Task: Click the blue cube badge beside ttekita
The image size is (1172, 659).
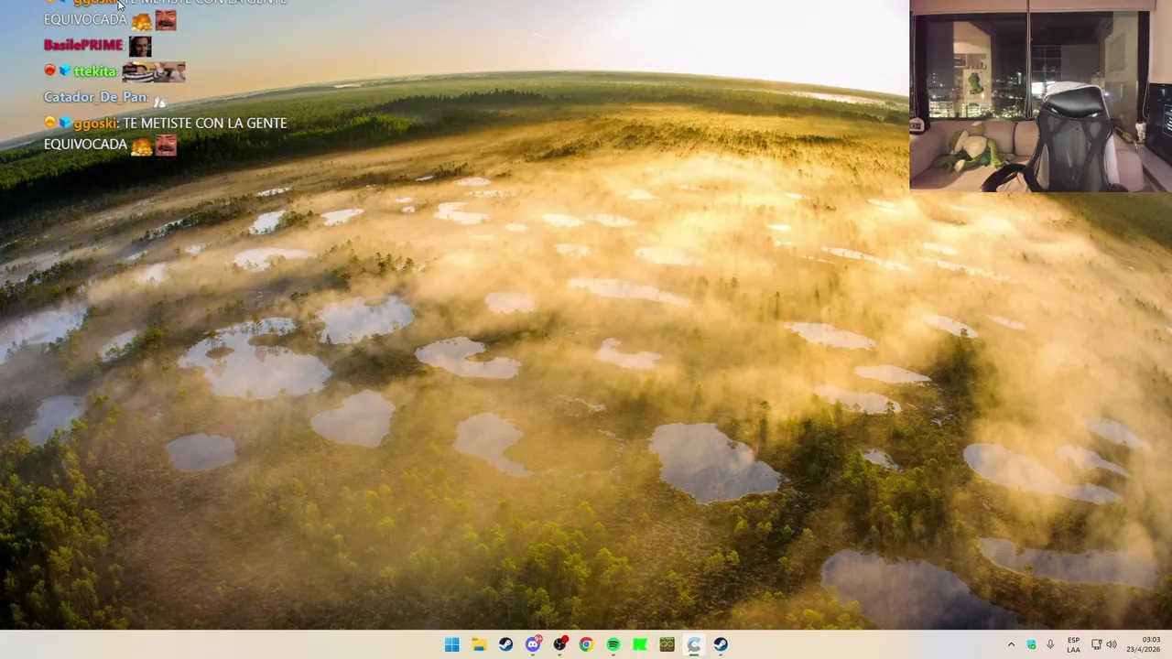Action: [x=65, y=70]
